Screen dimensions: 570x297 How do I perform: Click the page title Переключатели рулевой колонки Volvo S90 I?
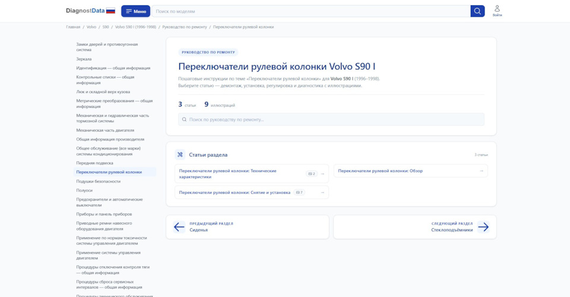pos(277,66)
